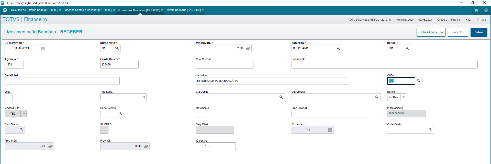This screenshot has width=491, height=164.
Task: Close the Funções Contas a Receber tab
Action: (114, 10)
